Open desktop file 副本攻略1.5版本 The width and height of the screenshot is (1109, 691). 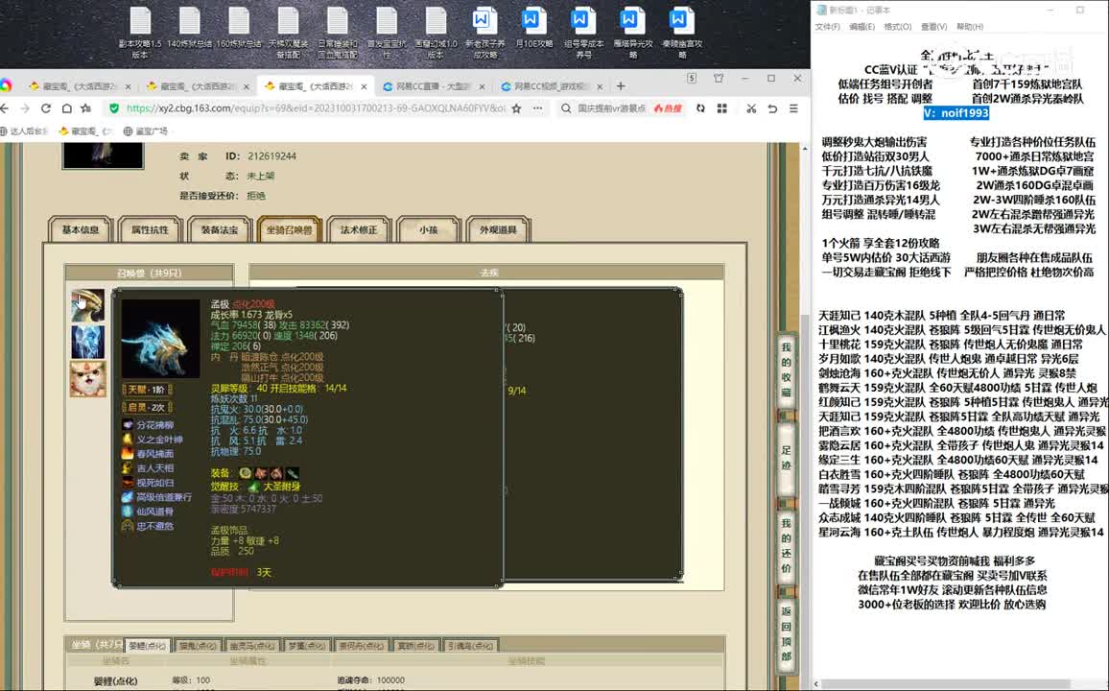[x=140, y=33]
